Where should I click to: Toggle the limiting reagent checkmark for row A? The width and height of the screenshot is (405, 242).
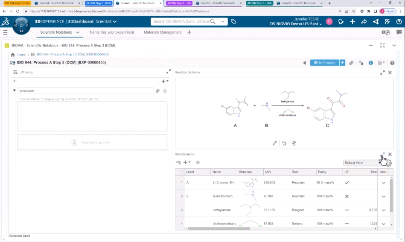tap(347, 183)
